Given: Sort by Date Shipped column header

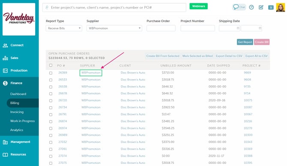Looking at the screenshot, I should pos(218,65).
